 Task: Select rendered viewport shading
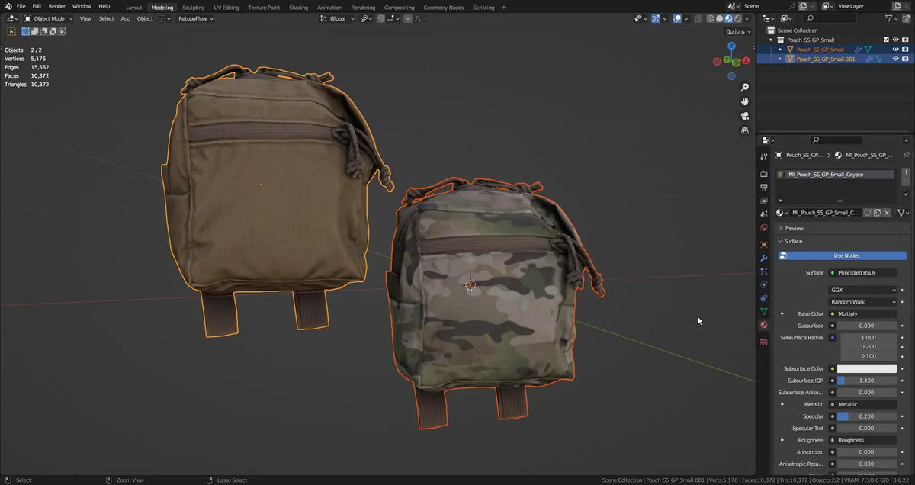[738, 18]
